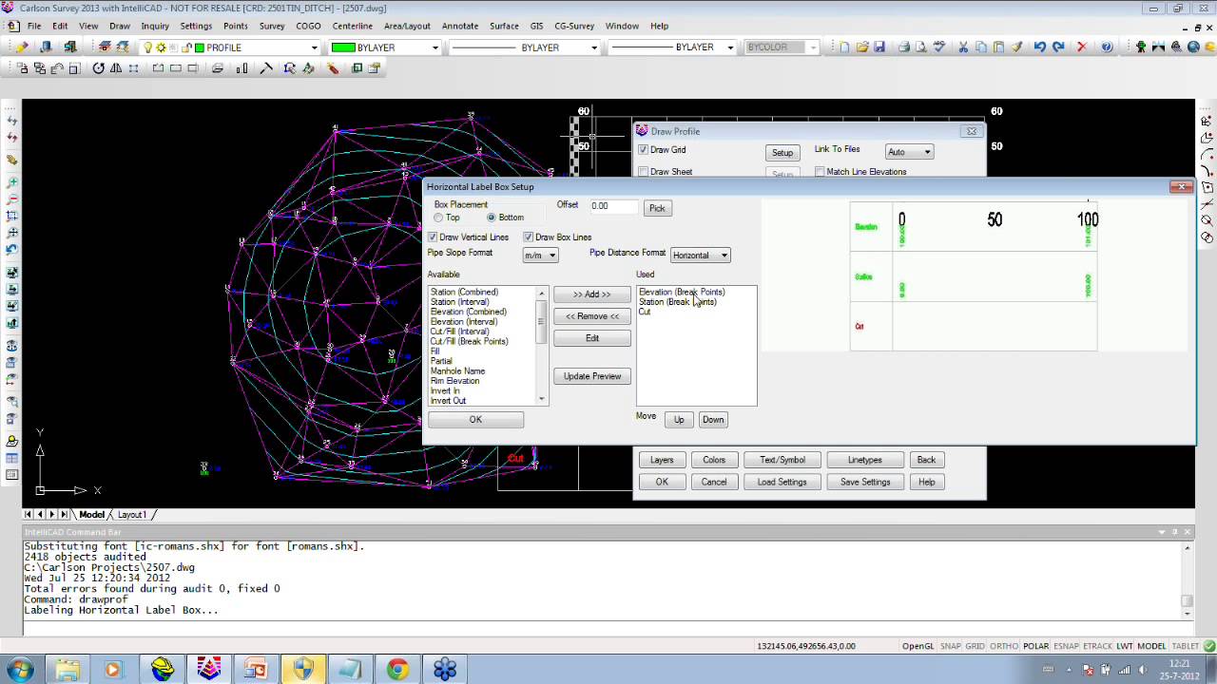Screen dimensions: 1217x684
Task: Click the Redo arrow icon
Action: pyautogui.click(x=1058, y=47)
